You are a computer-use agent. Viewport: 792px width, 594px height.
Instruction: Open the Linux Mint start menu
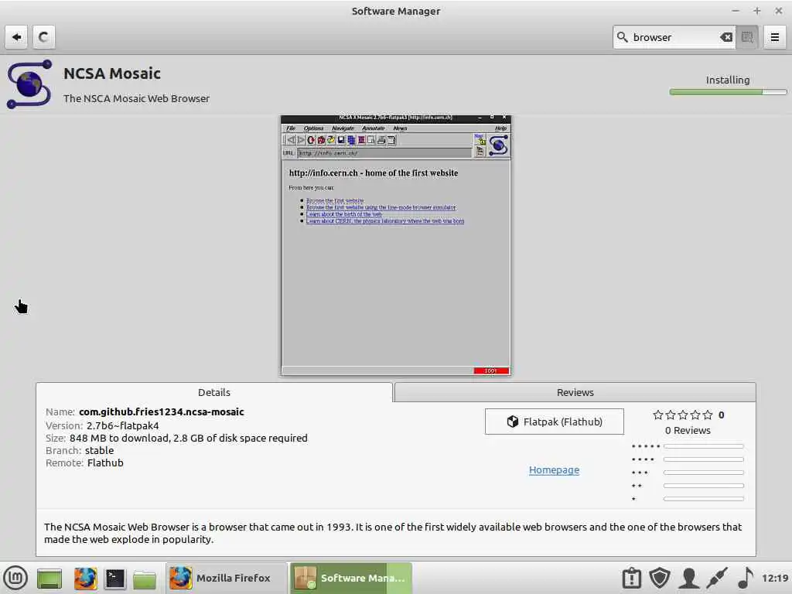(15, 579)
